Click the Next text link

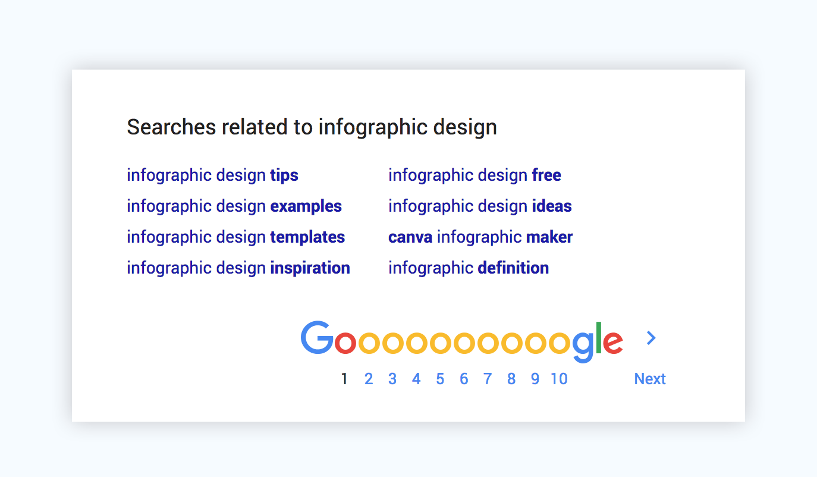click(650, 379)
